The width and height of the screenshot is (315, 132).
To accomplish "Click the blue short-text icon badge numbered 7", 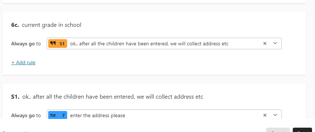I will 58,115.
